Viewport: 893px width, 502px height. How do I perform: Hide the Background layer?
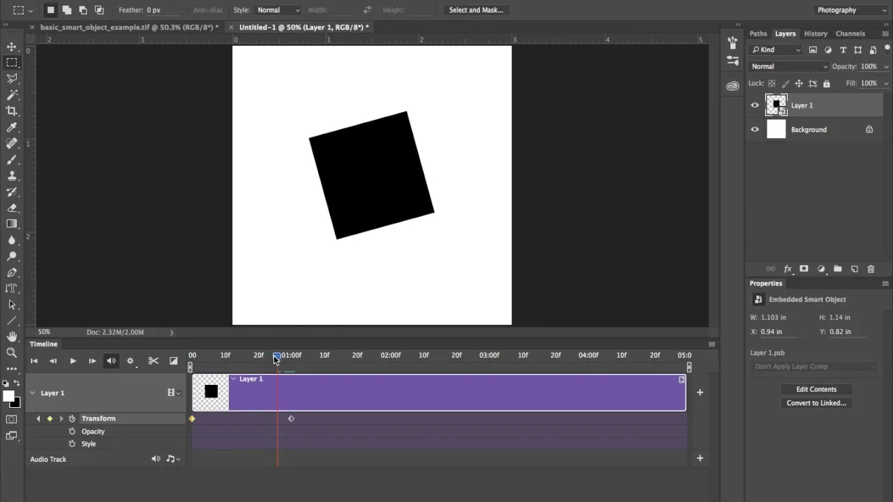[754, 129]
